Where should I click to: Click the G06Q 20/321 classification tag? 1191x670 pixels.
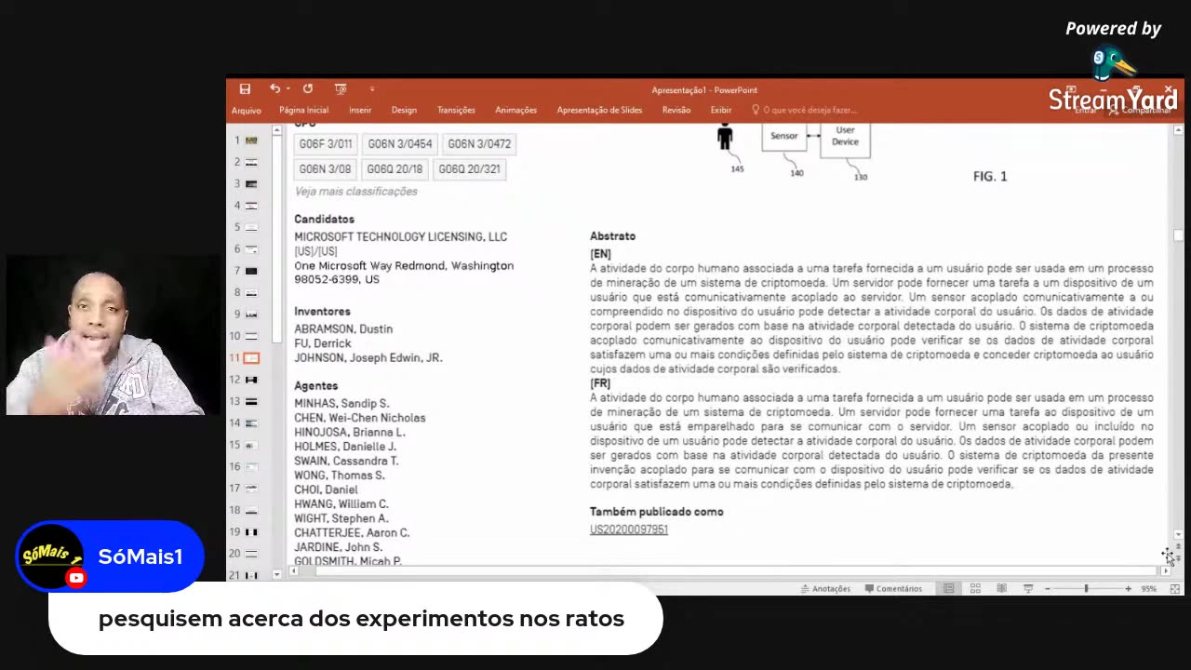469,169
